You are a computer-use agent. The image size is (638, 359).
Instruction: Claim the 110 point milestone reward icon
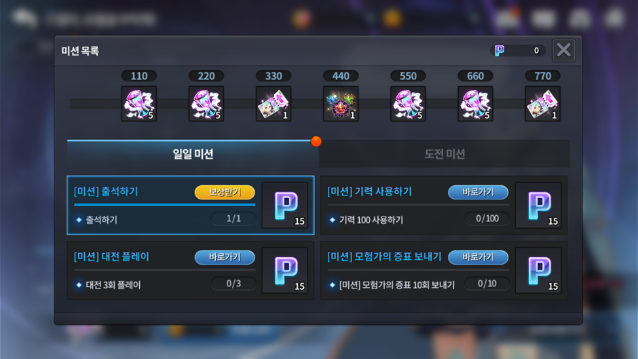pos(139,104)
